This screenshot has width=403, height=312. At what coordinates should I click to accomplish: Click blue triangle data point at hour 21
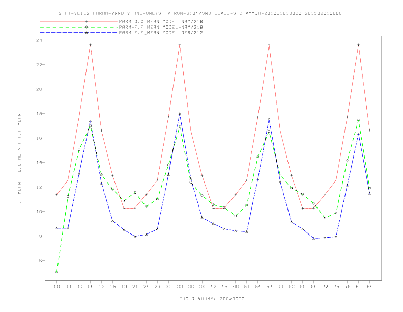pos(135,236)
